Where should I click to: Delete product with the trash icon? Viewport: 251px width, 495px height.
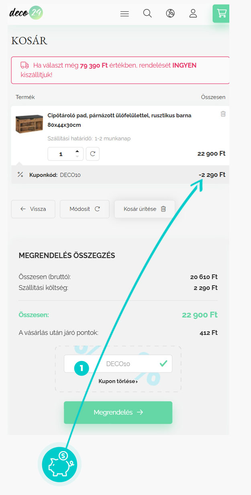(x=223, y=114)
